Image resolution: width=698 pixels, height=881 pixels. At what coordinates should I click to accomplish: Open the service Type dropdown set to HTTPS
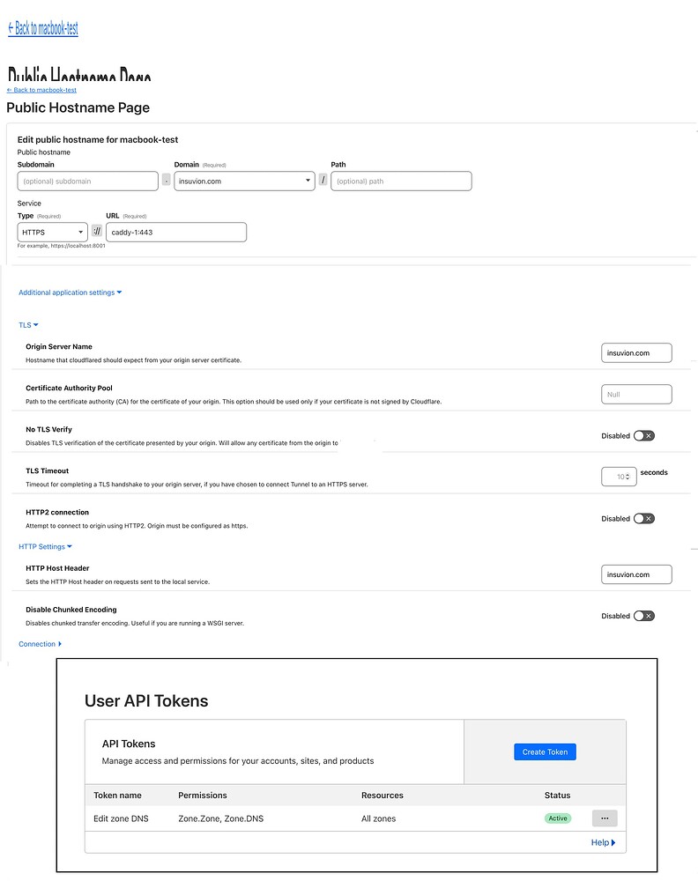[x=50, y=231]
